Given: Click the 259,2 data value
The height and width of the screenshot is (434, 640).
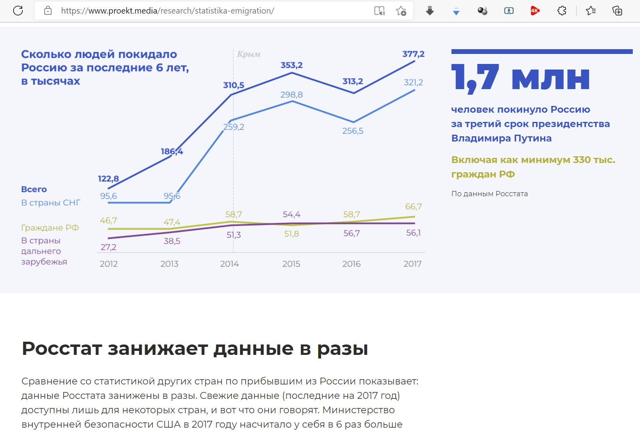Looking at the screenshot, I should click(x=234, y=127).
